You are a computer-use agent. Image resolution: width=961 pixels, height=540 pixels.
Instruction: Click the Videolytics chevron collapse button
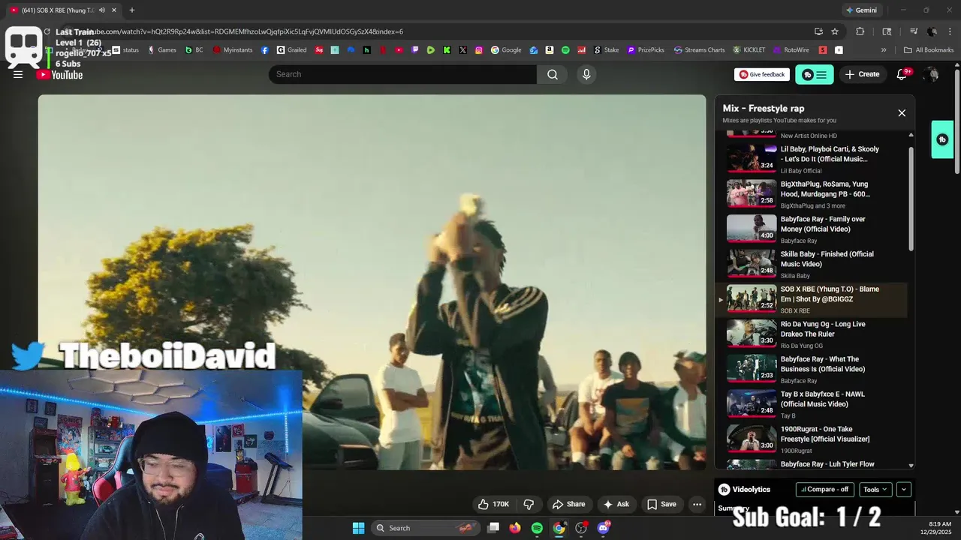[x=904, y=489]
